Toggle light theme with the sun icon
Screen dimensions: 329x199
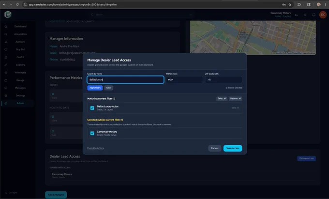[x=305, y=15]
